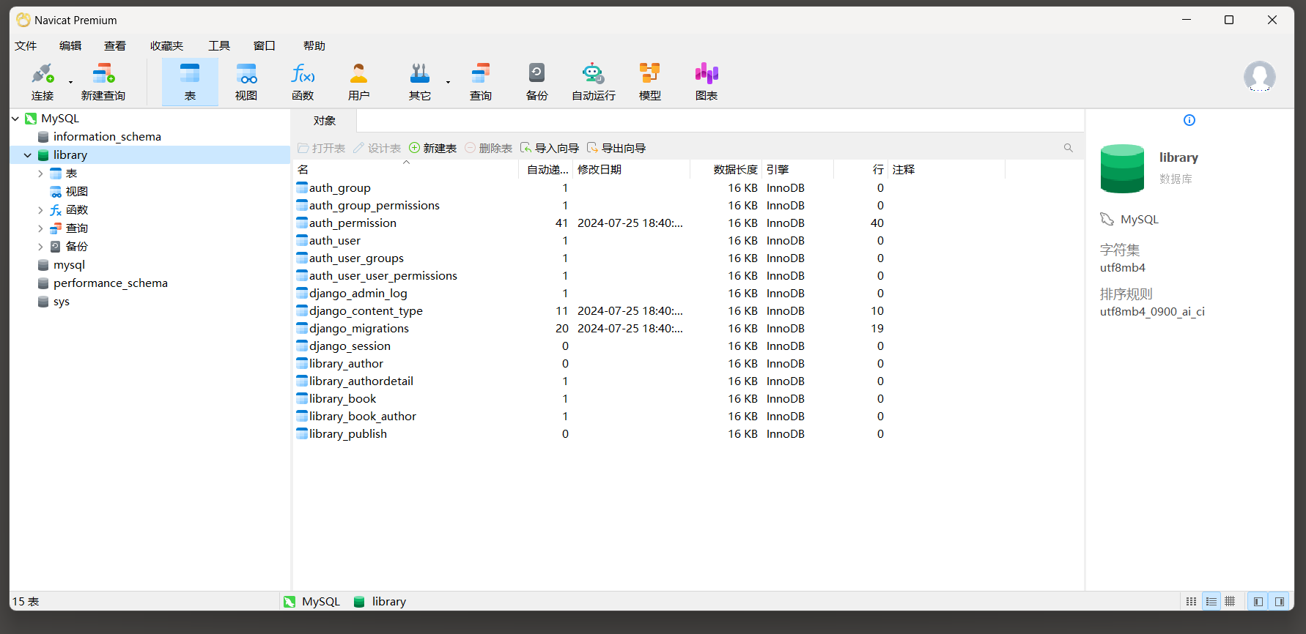Click the Connection (连接) toolbar icon

[x=43, y=82]
